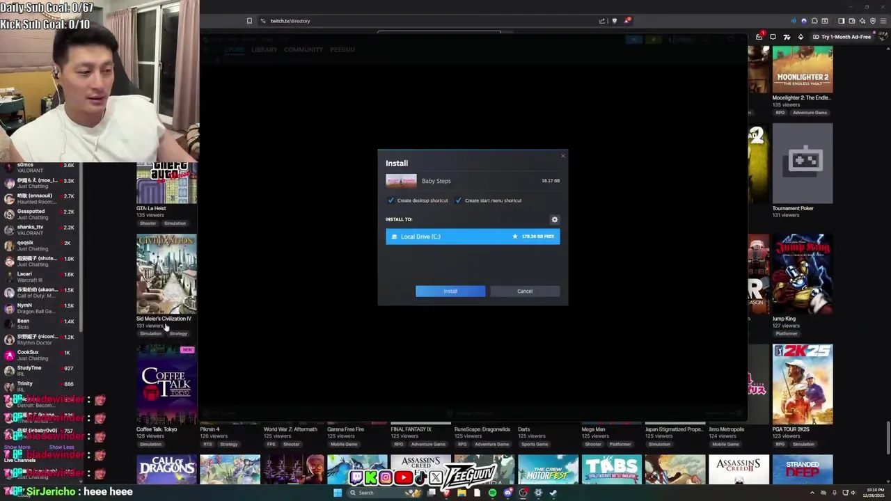Open Spotify from taskbar

[x=492, y=493]
